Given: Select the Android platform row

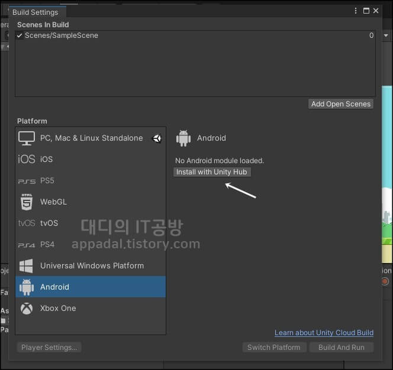Looking at the screenshot, I should (x=91, y=287).
